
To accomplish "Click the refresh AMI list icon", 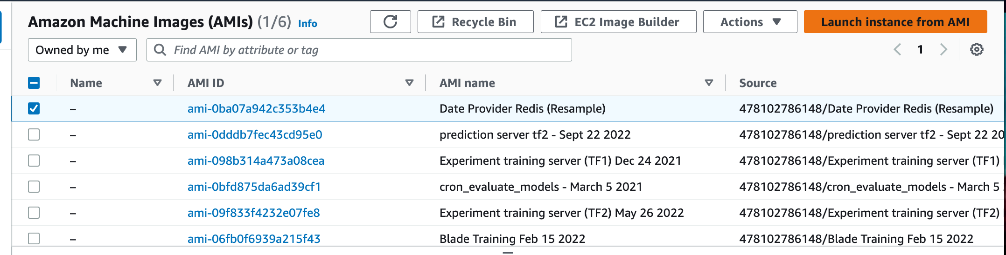I will (x=390, y=22).
